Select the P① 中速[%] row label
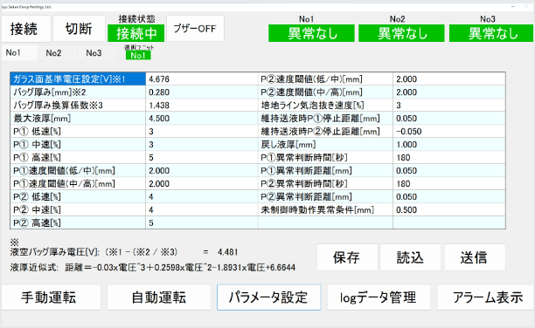535x328 pixels. (x=78, y=145)
